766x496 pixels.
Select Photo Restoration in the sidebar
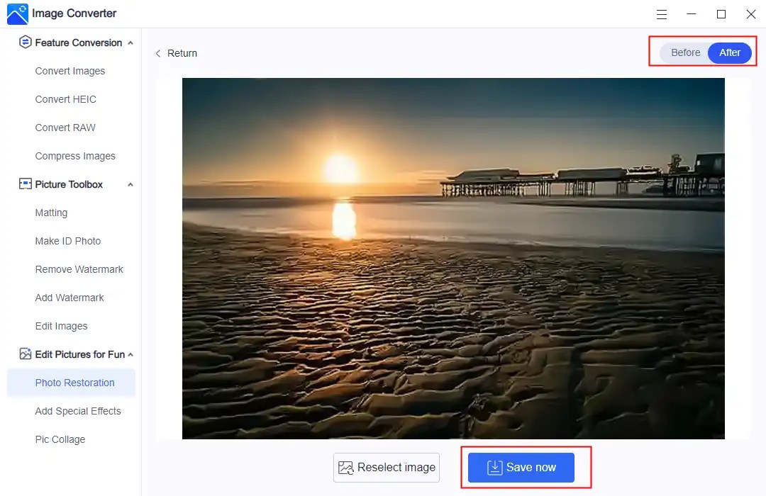pyautogui.click(x=74, y=383)
